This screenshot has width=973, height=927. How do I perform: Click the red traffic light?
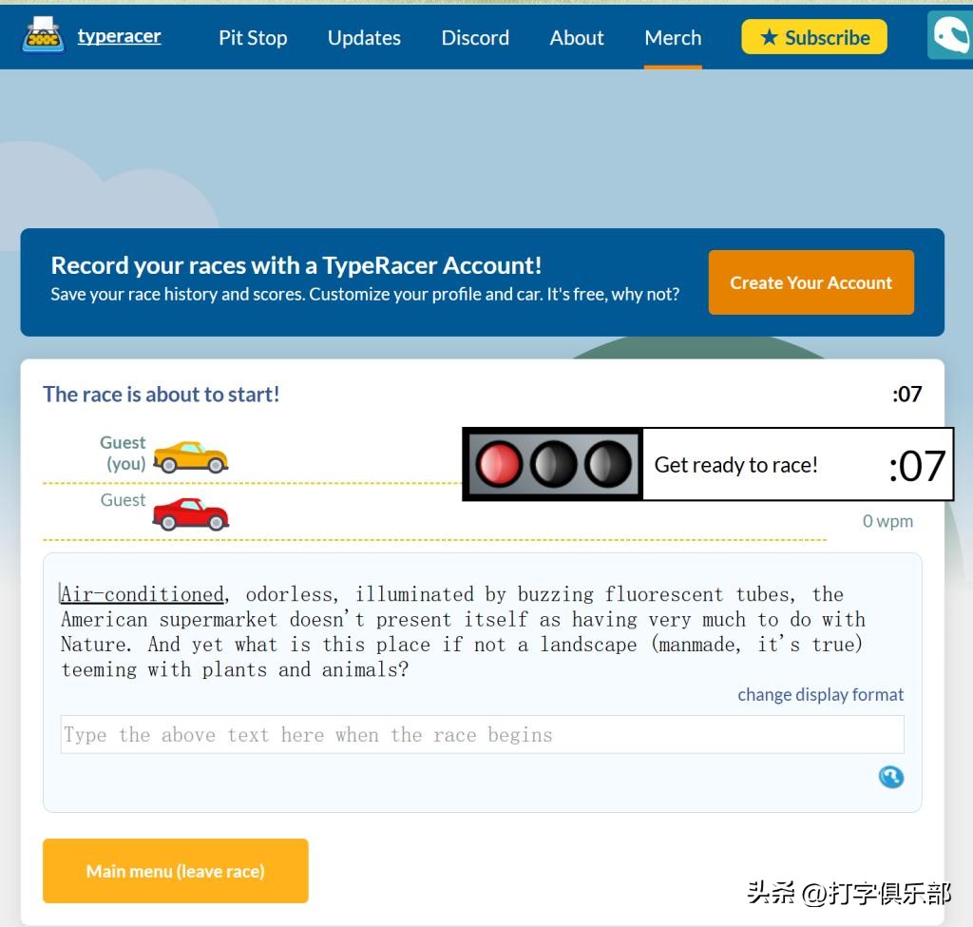[x=499, y=465]
